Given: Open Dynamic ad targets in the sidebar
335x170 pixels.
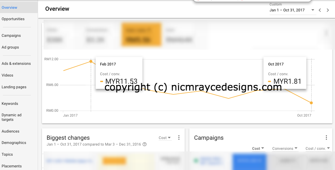Looking at the screenshot, I should (11, 117).
